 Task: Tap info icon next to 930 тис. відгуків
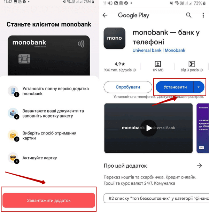[134, 70]
